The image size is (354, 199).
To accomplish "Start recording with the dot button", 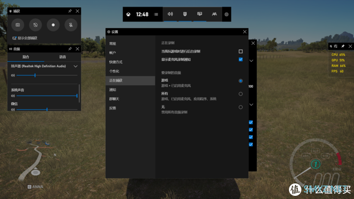I will (x=53, y=25).
